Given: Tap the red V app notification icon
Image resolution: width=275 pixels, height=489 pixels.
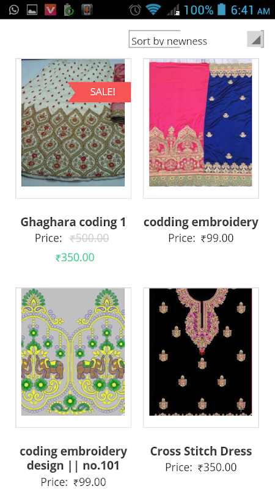Looking at the screenshot, I should click(x=50, y=10).
